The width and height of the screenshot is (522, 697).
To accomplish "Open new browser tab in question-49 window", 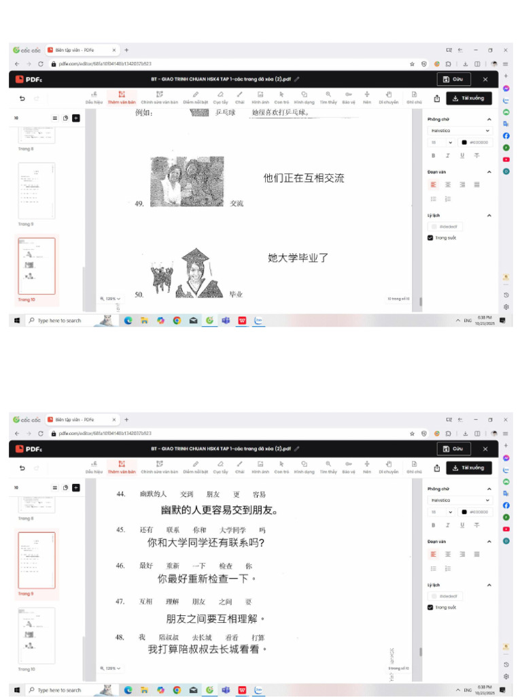I will pyautogui.click(x=126, y=50).
